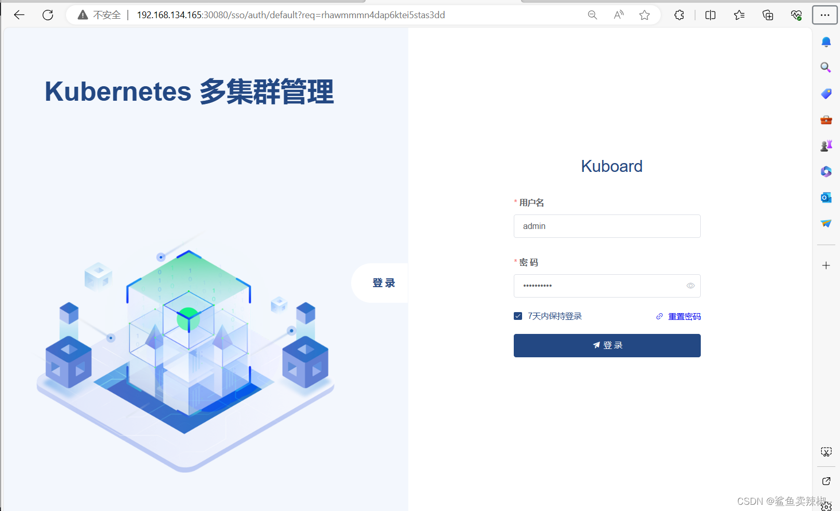840x511 pixels.
Task: Click the 不安全 security label
Action: coord(107,15)
